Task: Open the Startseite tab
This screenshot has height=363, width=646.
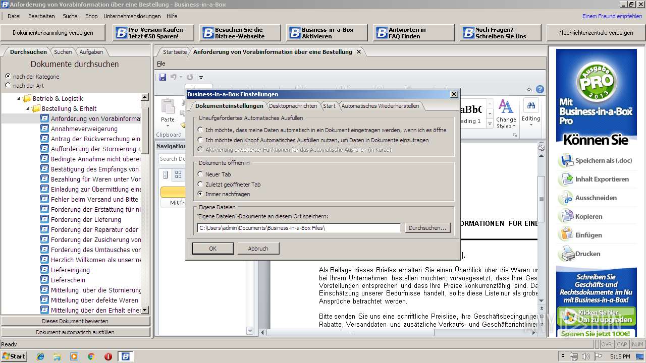Action: tap(175, 52)
